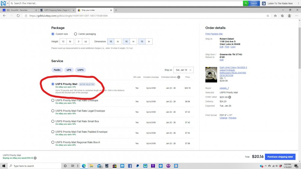Image resolution: width=301 pixels, height=169 pixels.
Task: Open the Mail app taskbar icon
Action: click(x=100, y=166)
